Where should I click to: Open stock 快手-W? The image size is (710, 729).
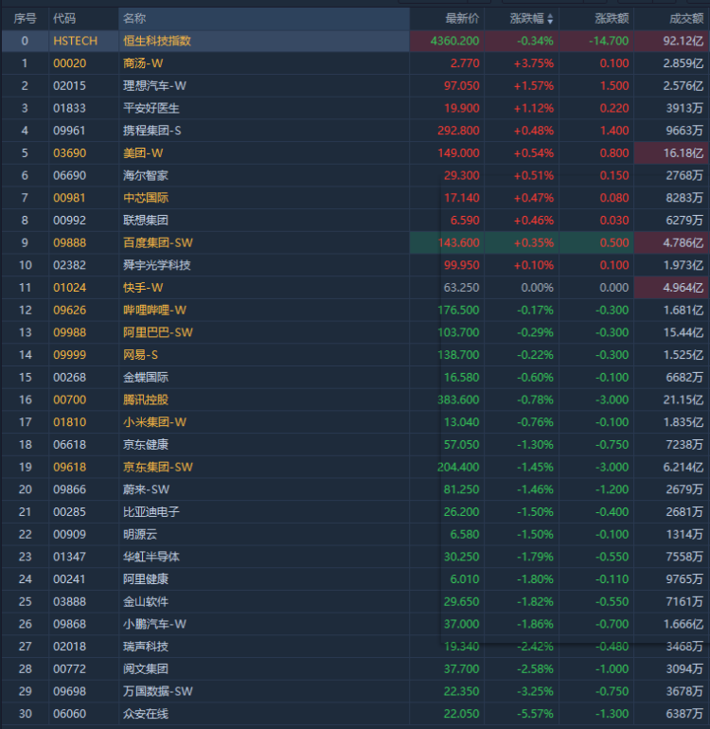pyautogui.click(x=143, y=287)
